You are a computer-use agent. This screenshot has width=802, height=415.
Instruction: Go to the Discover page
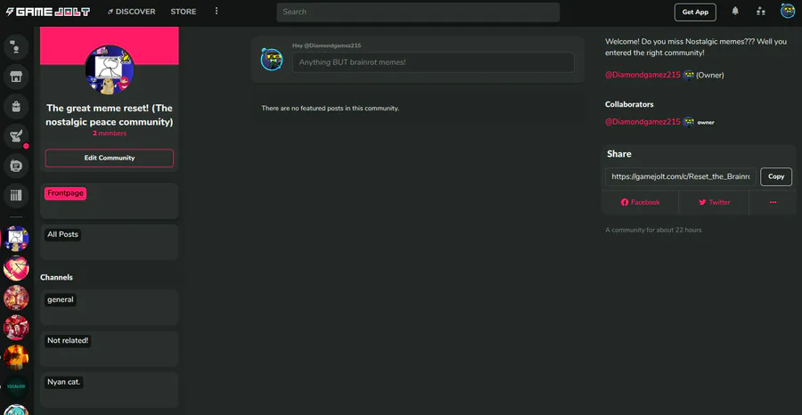(x=132, y=12)
